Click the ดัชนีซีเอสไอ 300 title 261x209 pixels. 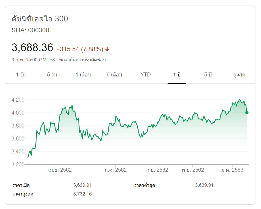pos(40,19)
